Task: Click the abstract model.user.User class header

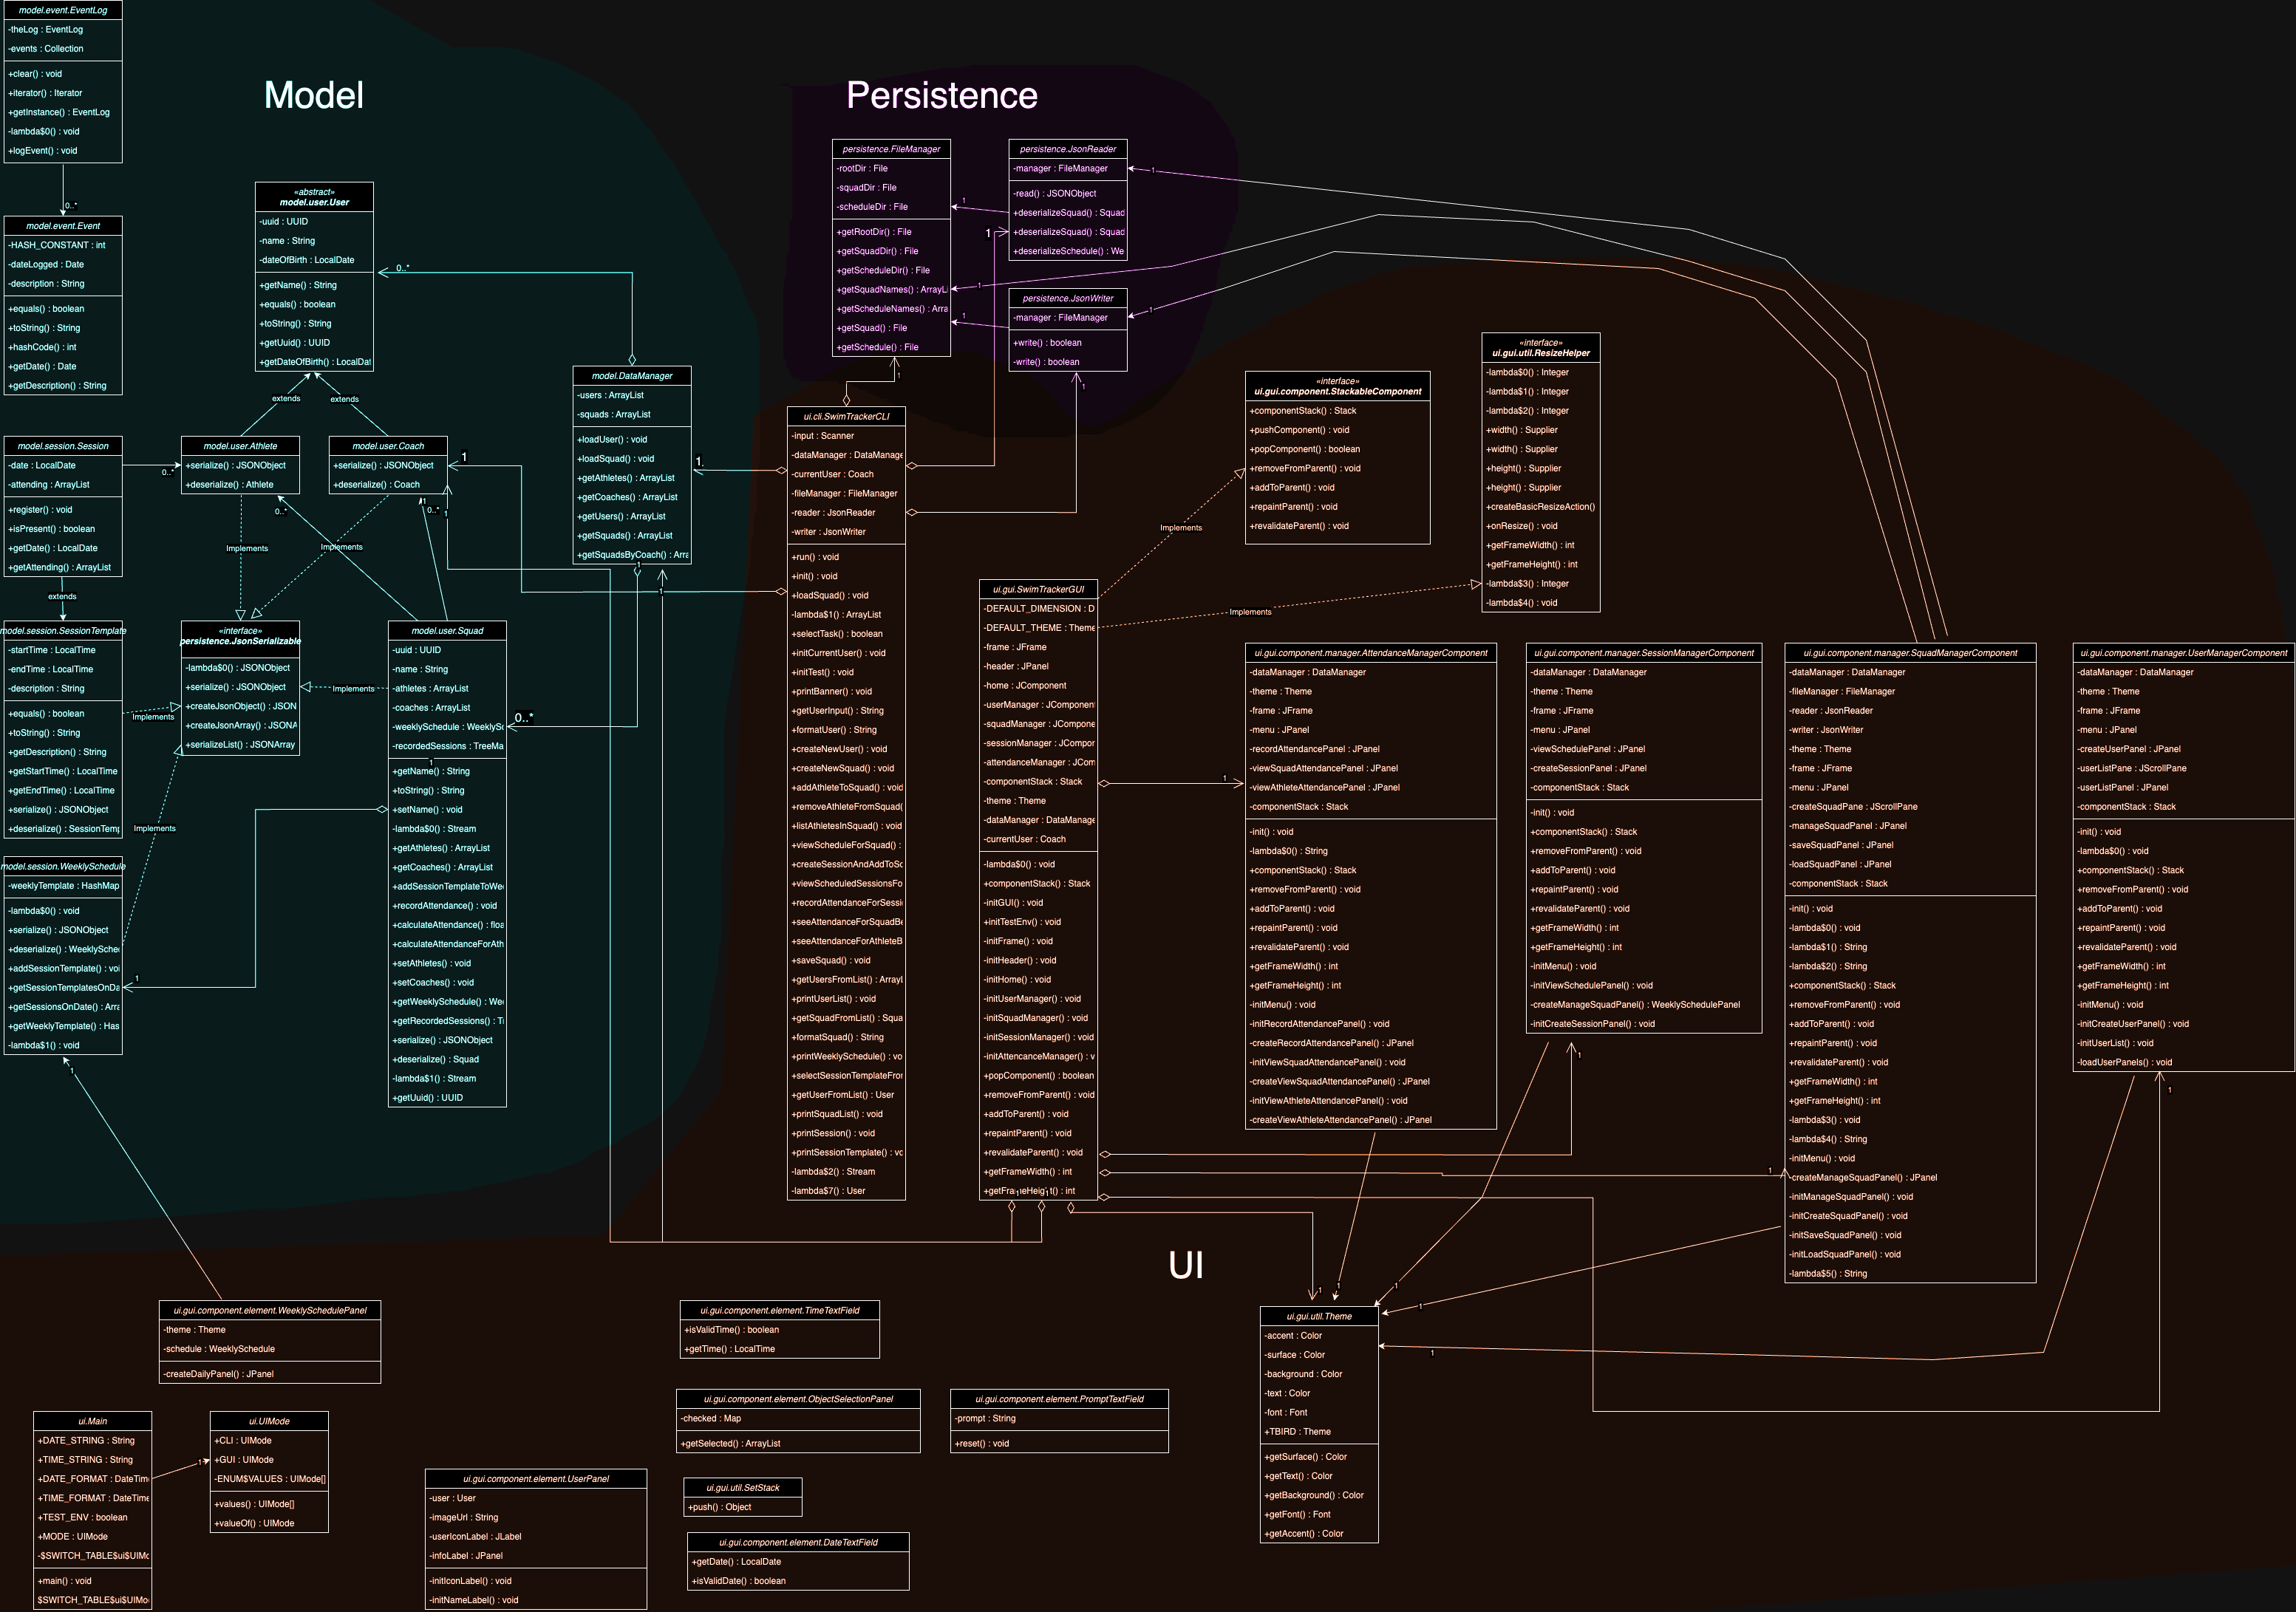Action: pyautogui.click(x=314, y=197)
